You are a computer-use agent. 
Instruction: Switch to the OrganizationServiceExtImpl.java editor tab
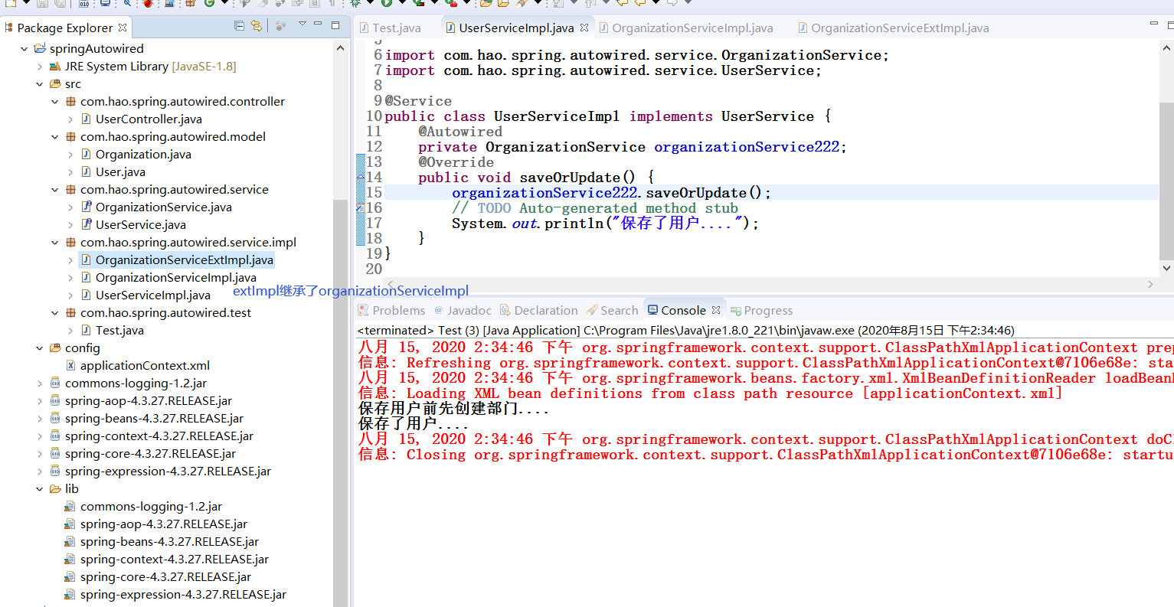(894, 28)
